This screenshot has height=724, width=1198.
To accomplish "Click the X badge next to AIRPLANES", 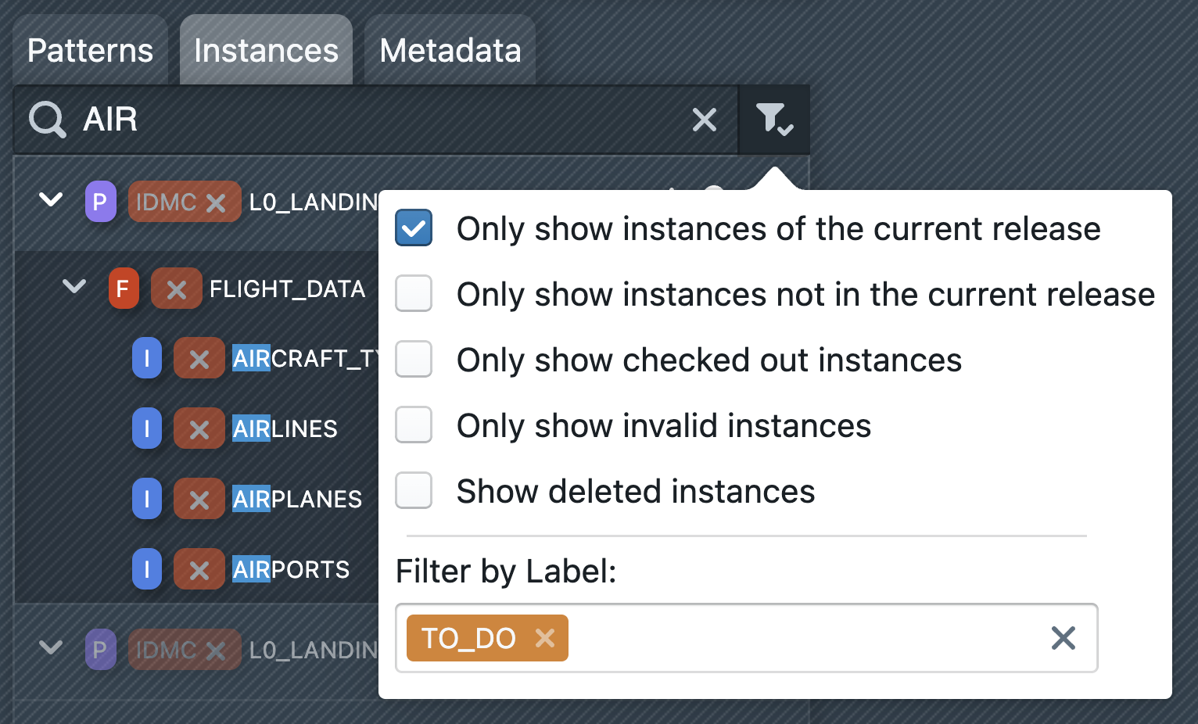I will (199, 499).
